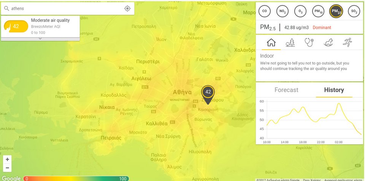Switch to the History tab

pyautogui.click(x=334, y=90)
